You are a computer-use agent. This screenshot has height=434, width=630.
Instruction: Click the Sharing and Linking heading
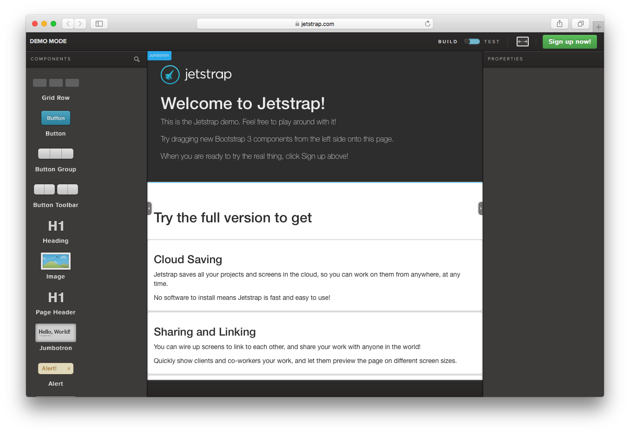205,332
